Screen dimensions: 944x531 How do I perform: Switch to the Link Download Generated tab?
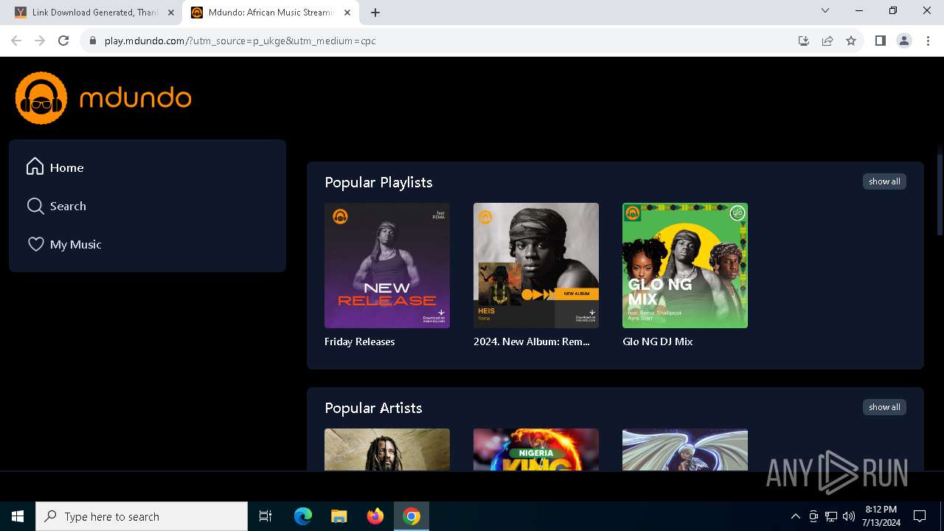point(94,13)
